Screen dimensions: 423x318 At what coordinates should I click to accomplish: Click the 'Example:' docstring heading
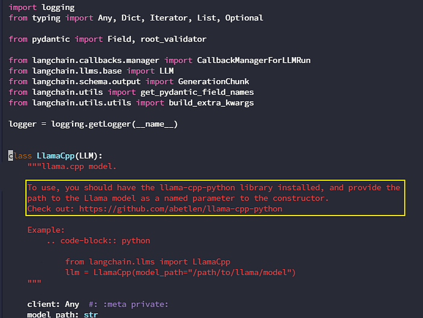(x=46, y=230)
